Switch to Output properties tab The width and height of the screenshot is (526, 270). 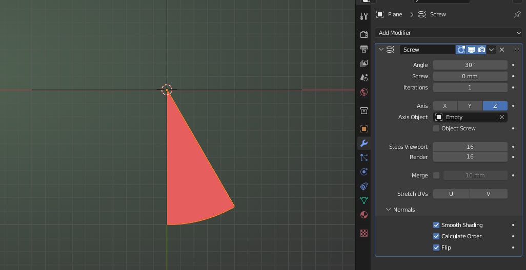coord(364,49)
